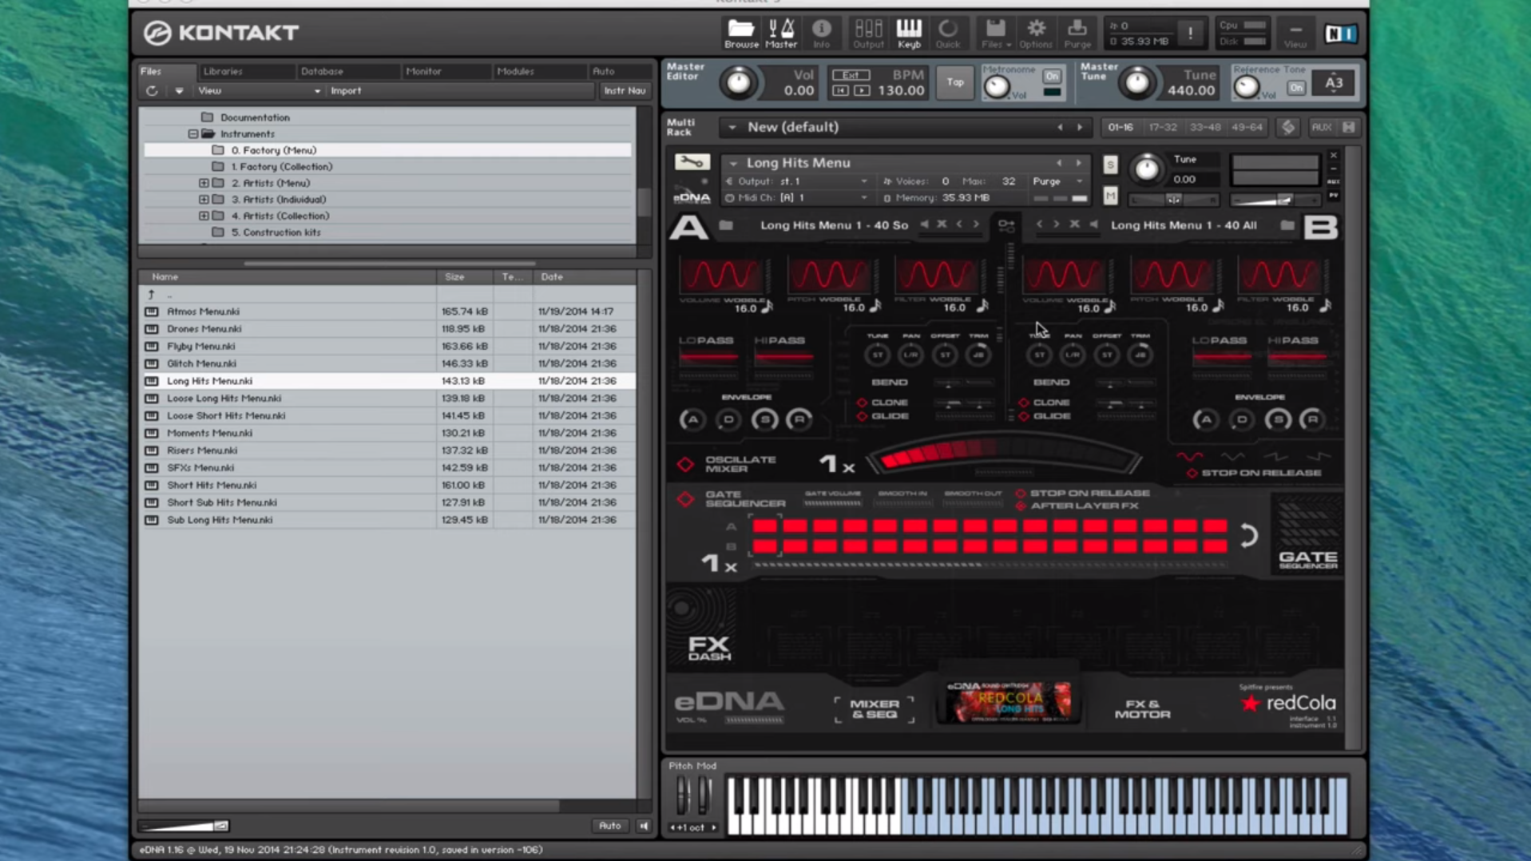Image resolution: width=1531 pixels, height=861 pixels.
Task: Open the Info pane icon
Action: tap(821, 34)
